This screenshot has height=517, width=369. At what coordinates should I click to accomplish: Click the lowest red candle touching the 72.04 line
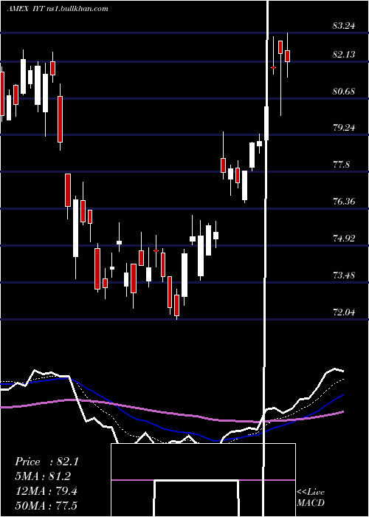click(177, 306)
